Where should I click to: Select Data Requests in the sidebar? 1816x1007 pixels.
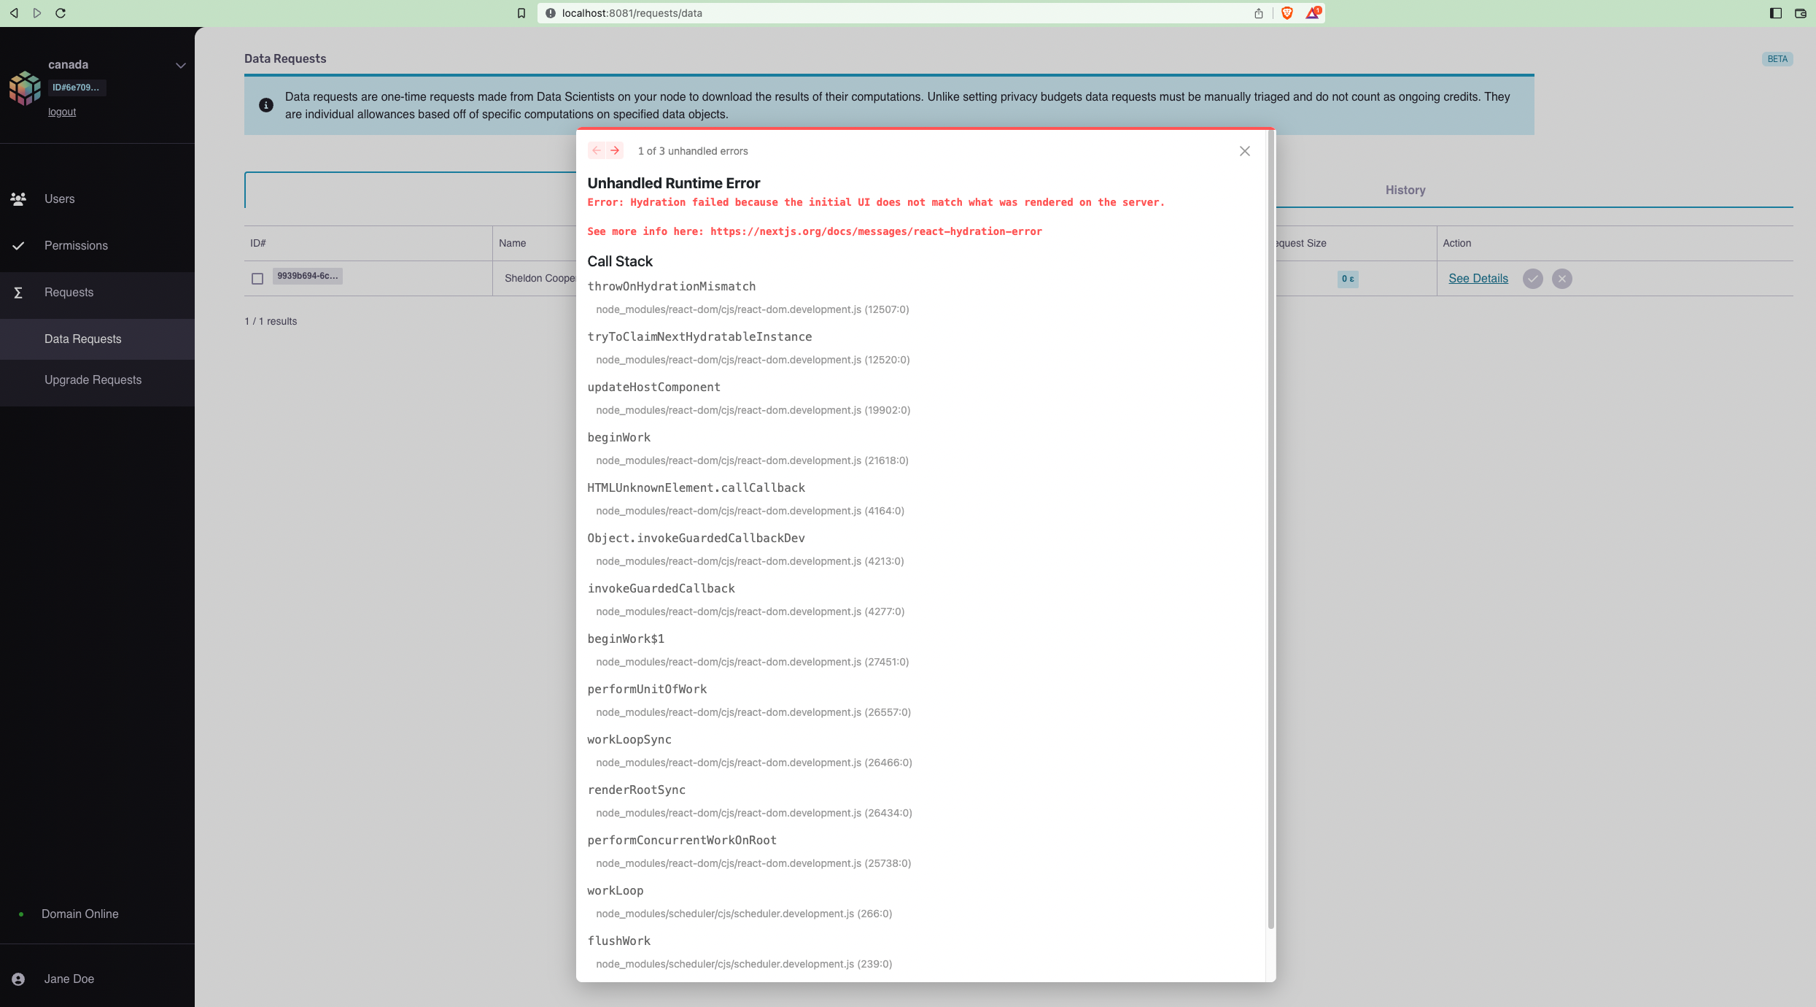82,339
